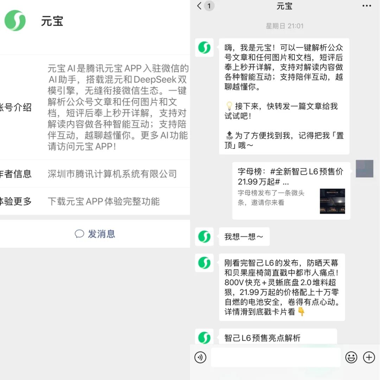Viewport: 380px width, 380px height.
Task: Click 下载元宝APP体验完整功能 link
Action: (104, 202)
